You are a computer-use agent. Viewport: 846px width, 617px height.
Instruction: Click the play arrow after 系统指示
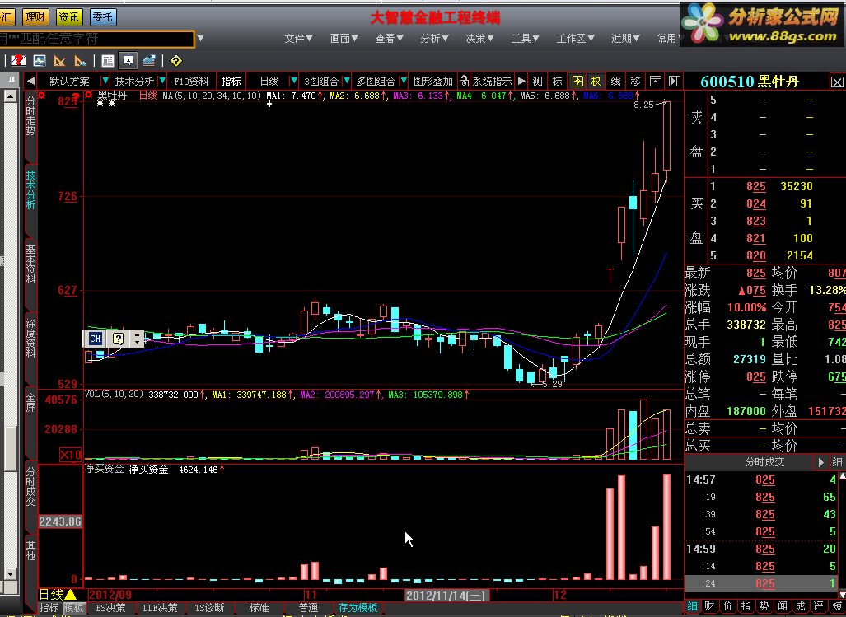click(x=521, y=82)
